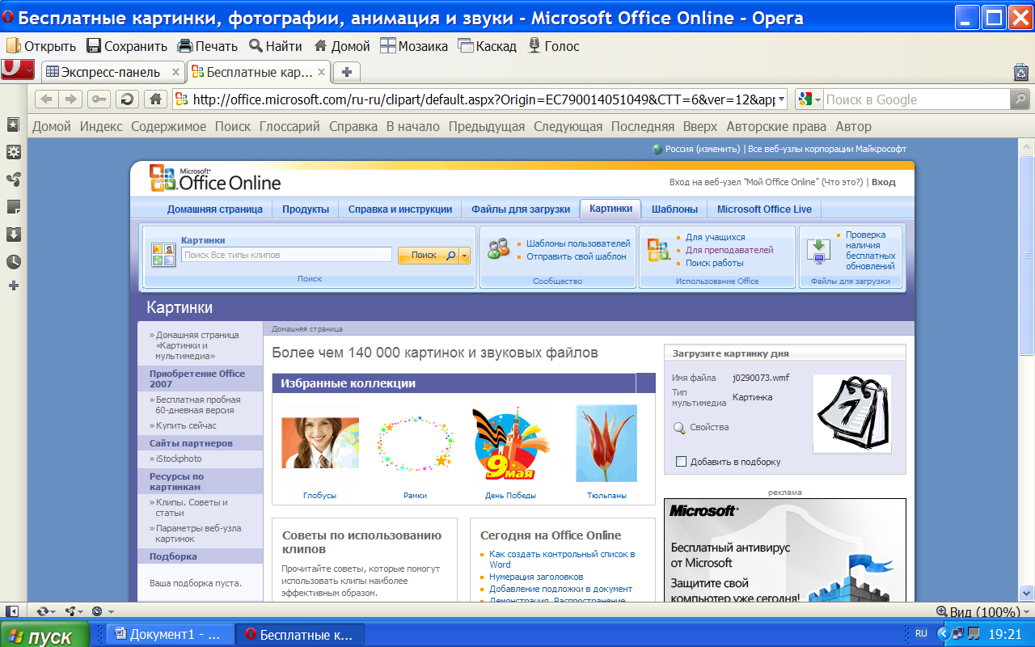Click the clip of the day calendar image
1035x647 pixels.
pyautogui.click(x=851, y=413)
